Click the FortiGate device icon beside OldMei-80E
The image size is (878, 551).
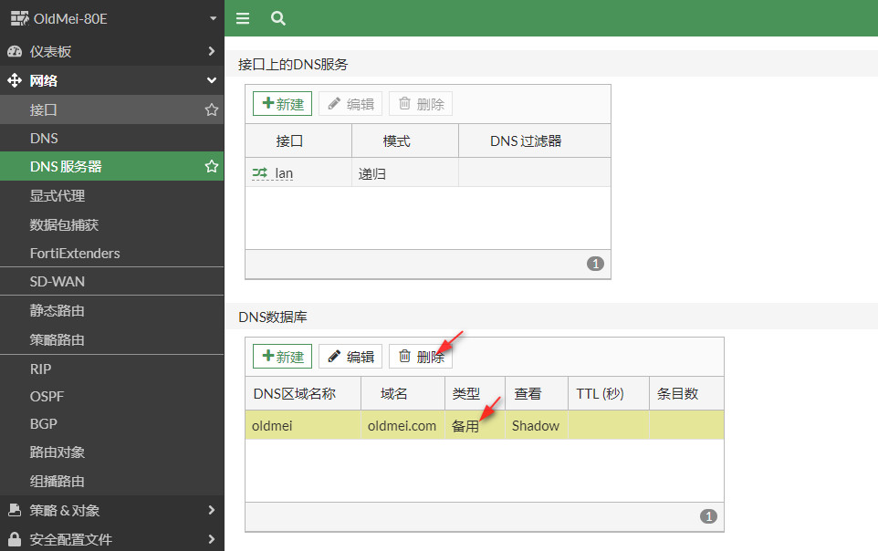pyautogui.click(x=19, y=18)
